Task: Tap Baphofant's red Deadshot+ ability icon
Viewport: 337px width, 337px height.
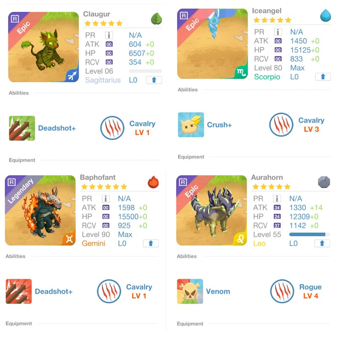Action: click(19, 291)
